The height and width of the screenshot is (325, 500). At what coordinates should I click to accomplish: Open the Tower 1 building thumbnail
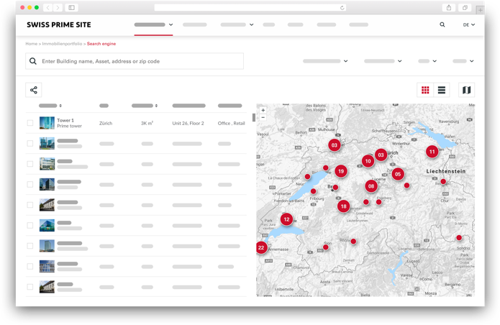(x=47, y=123)
